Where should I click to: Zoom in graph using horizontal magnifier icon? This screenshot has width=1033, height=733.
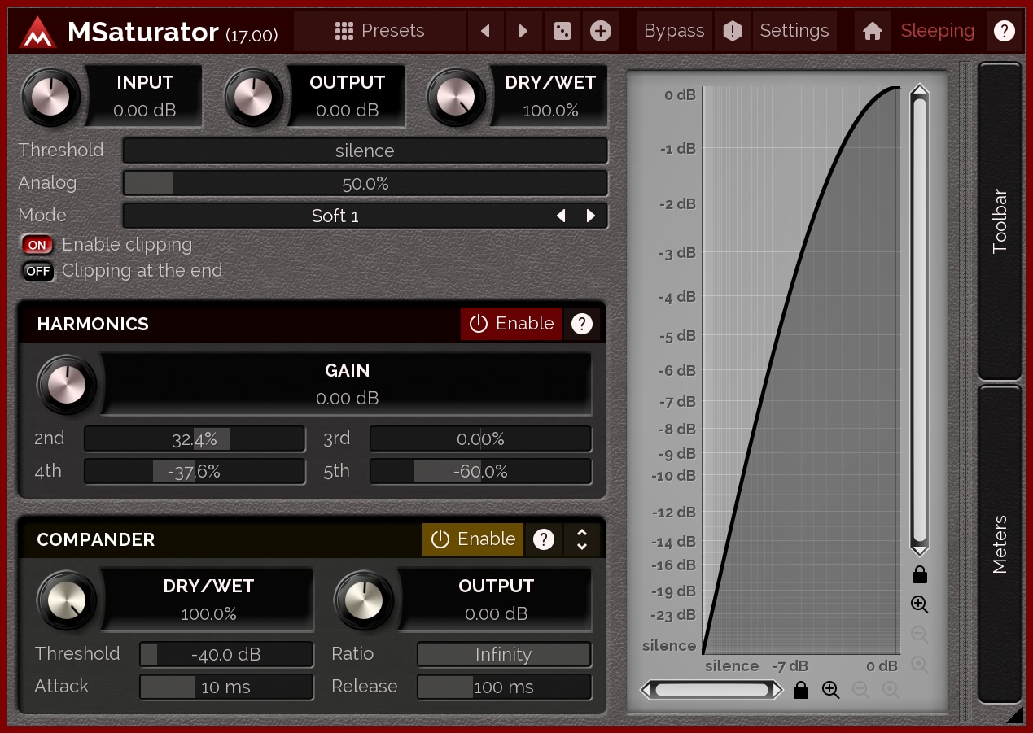click(830, 690)
